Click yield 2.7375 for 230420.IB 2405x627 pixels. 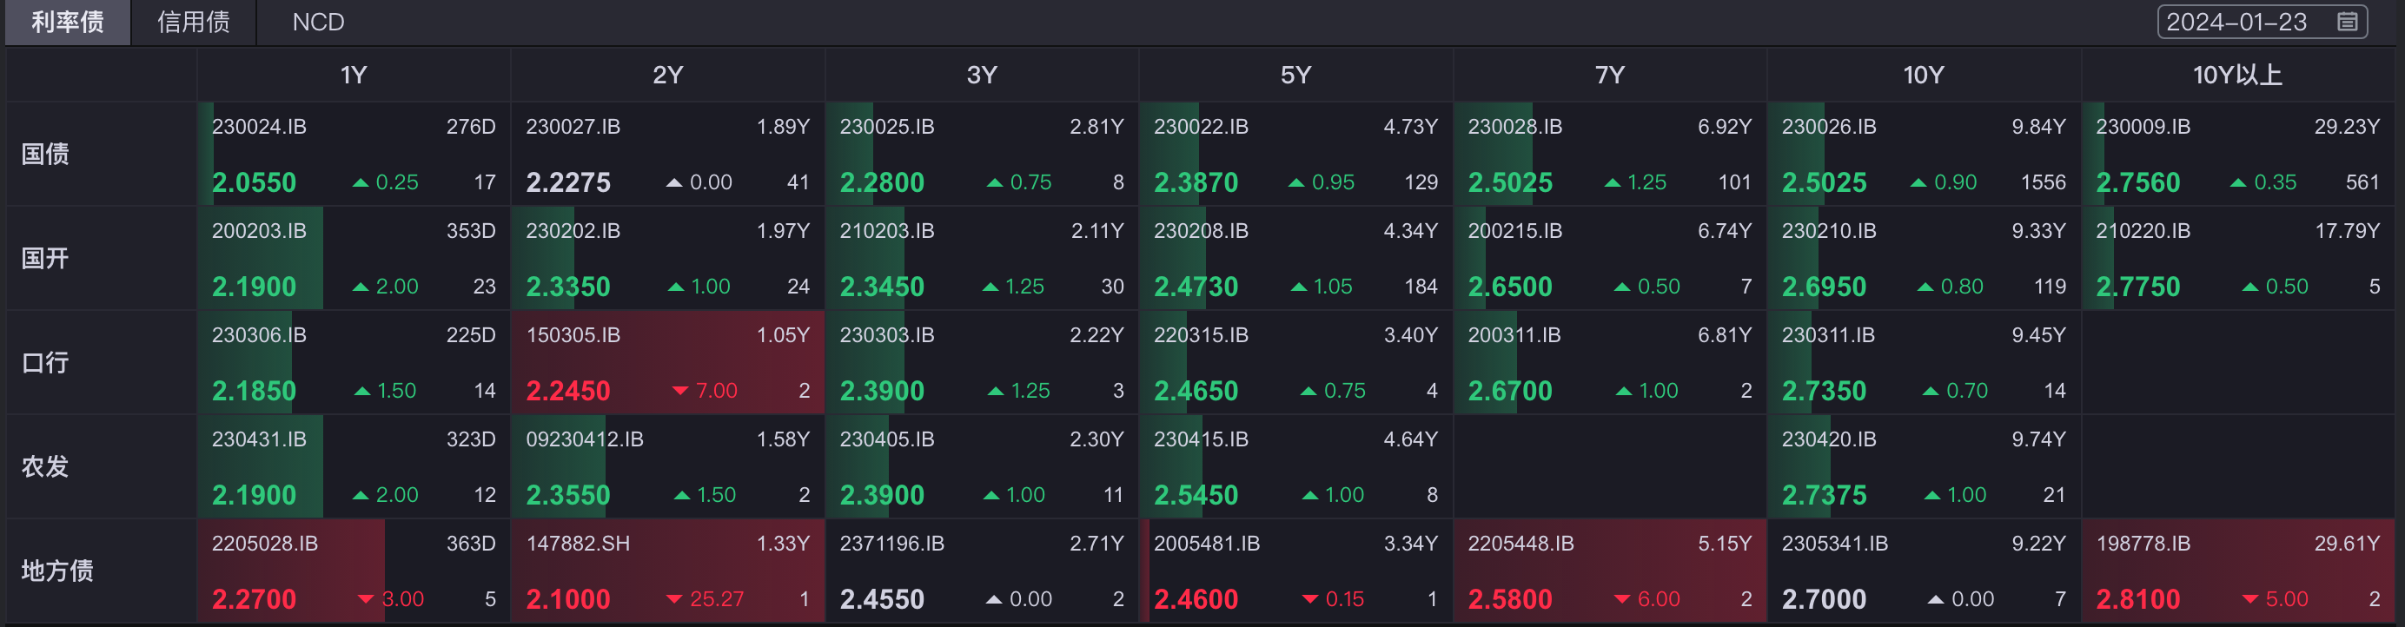click(1825, 496)
